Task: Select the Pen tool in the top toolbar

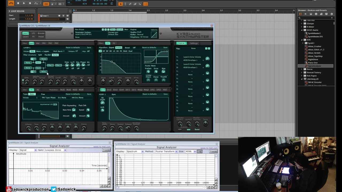Action: click(x=130, y=4)
